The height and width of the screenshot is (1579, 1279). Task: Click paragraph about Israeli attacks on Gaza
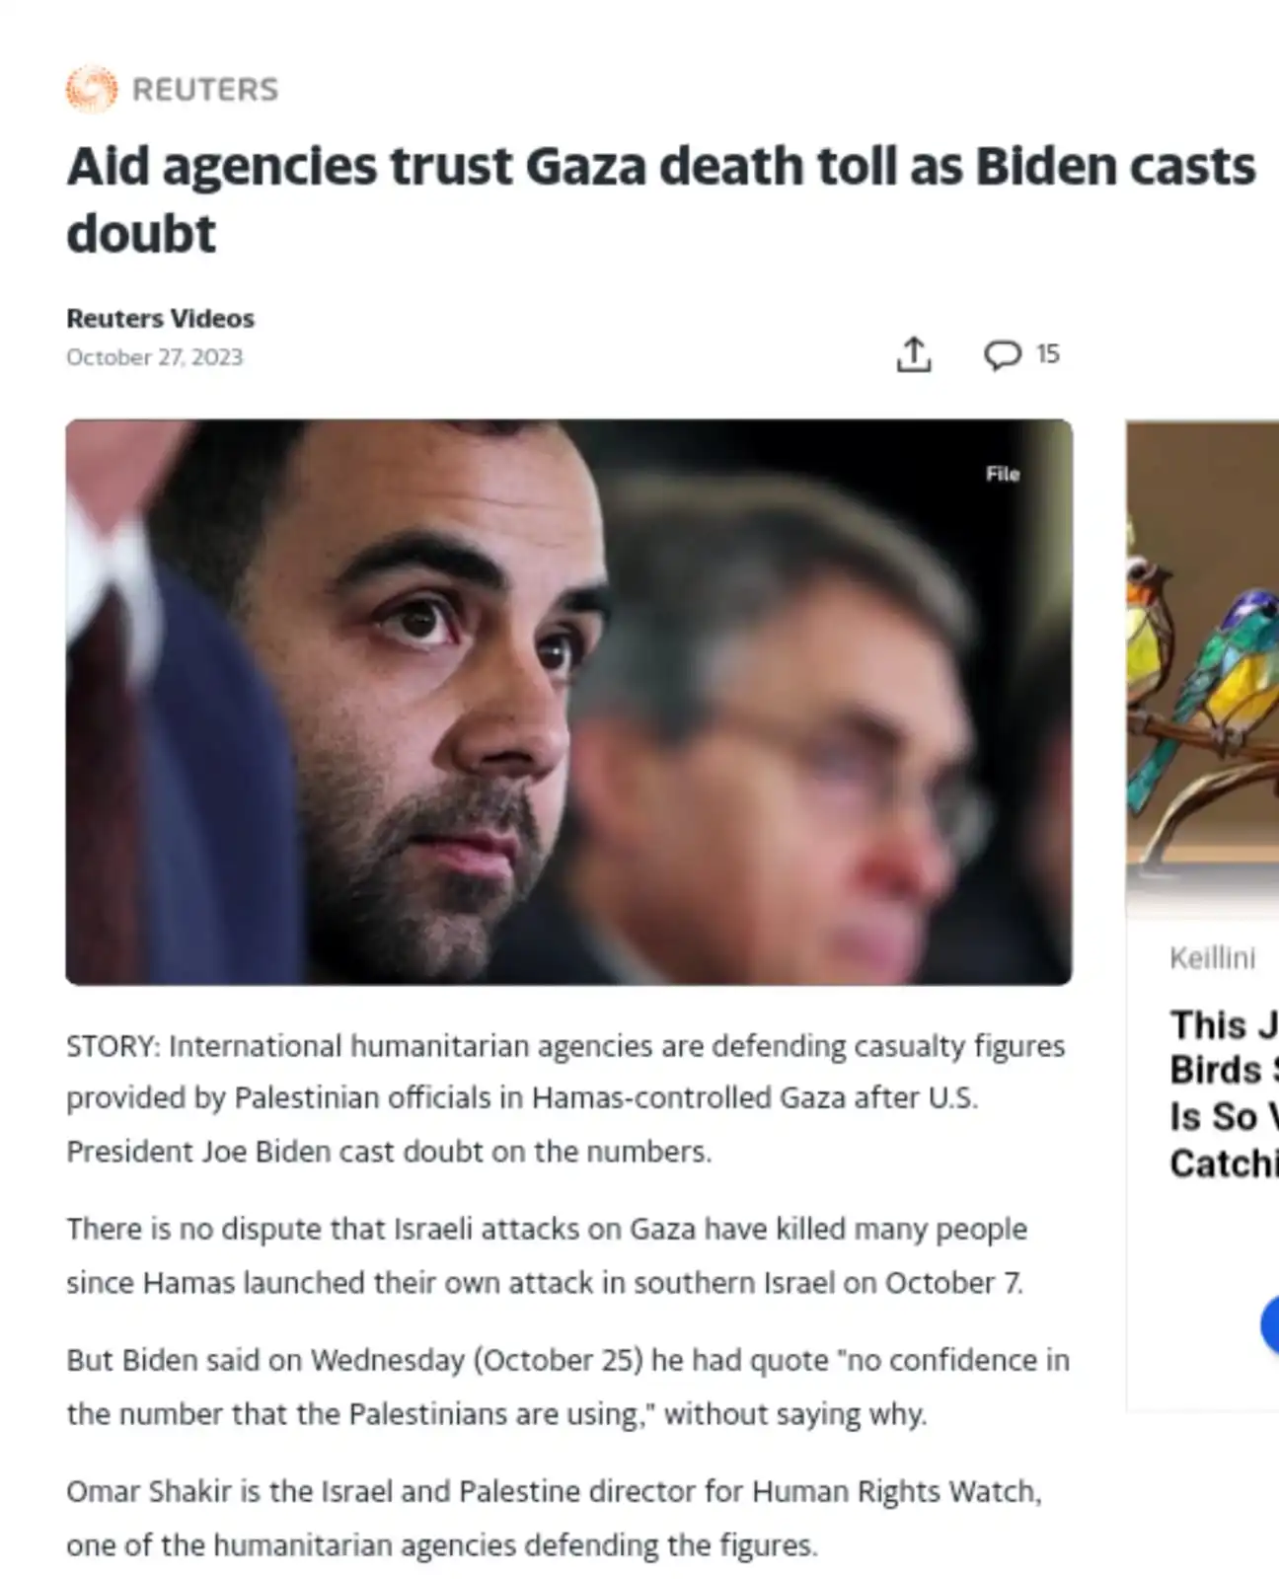[x=547, y=1255]
